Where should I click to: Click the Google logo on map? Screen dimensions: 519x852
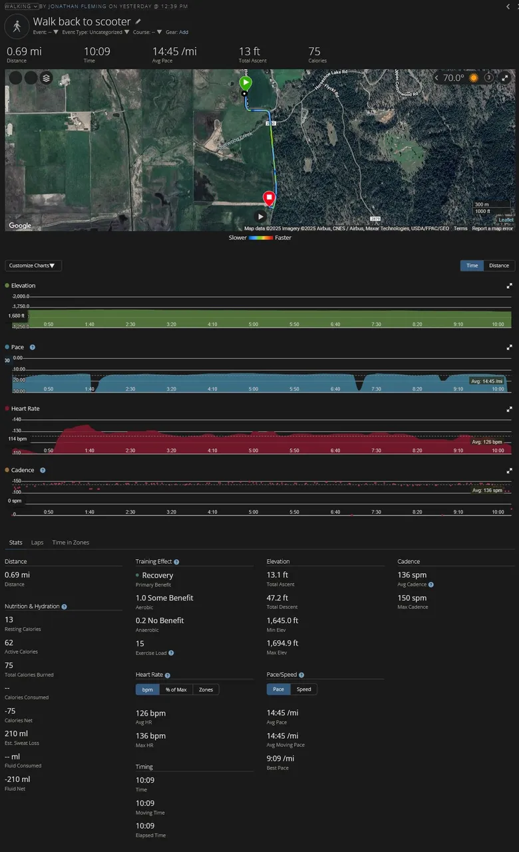(20, 226)
